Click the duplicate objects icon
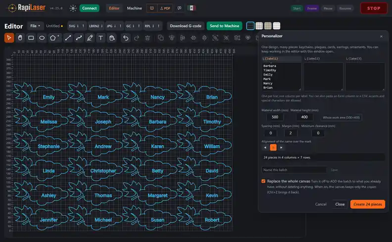This screenshot has height=242, width=392. 161,38
